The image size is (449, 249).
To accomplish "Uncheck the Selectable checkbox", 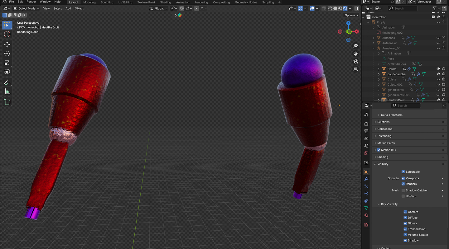I will click(403, 172).
